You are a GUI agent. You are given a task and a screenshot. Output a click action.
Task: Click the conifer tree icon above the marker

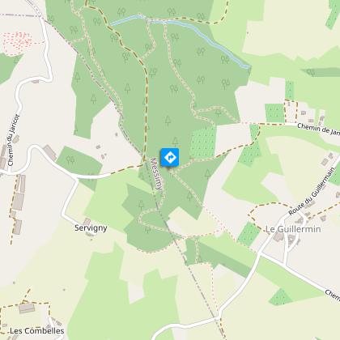(175, 142)
